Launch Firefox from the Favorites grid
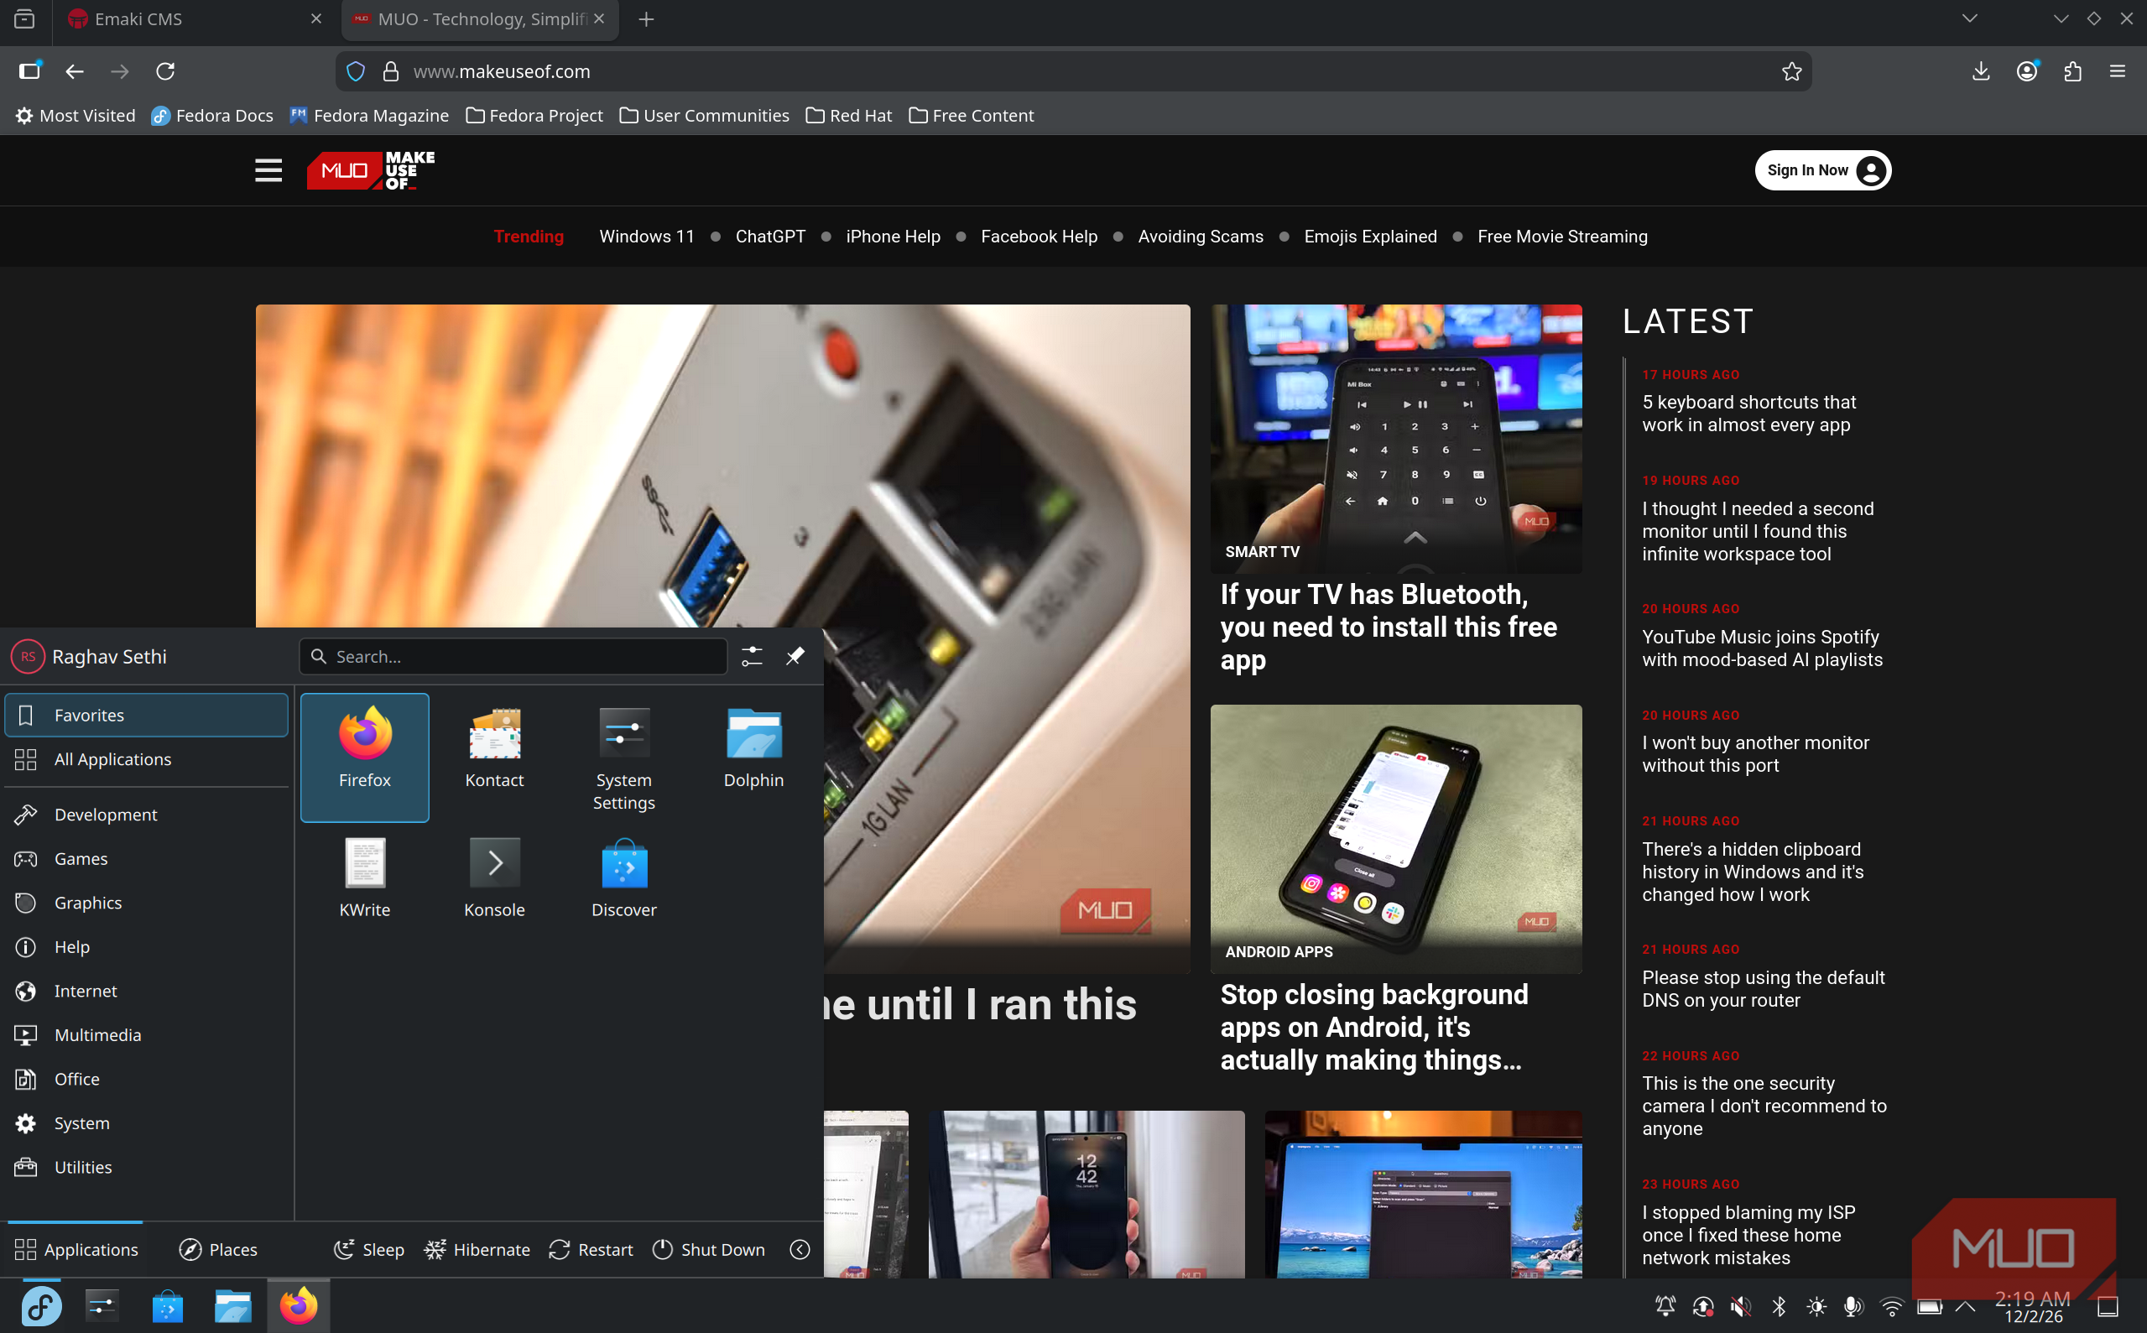The image size is (2147, 1333). [x=364, y=757]
